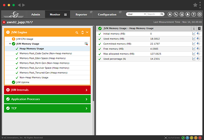The width and height of the screenshot is (204, 140).
Task: Open history icon for Committed memory
Action: pos(199,44)
